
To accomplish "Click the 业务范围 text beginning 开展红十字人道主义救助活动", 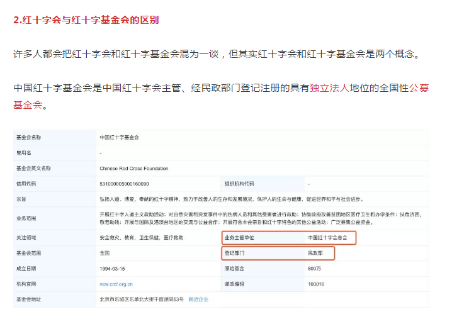I will click(261, 218).
